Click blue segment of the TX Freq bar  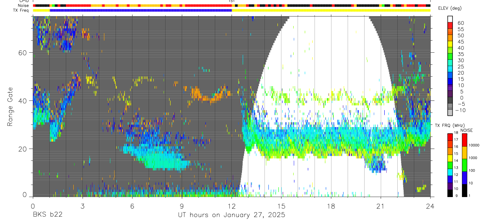point(141,10)
